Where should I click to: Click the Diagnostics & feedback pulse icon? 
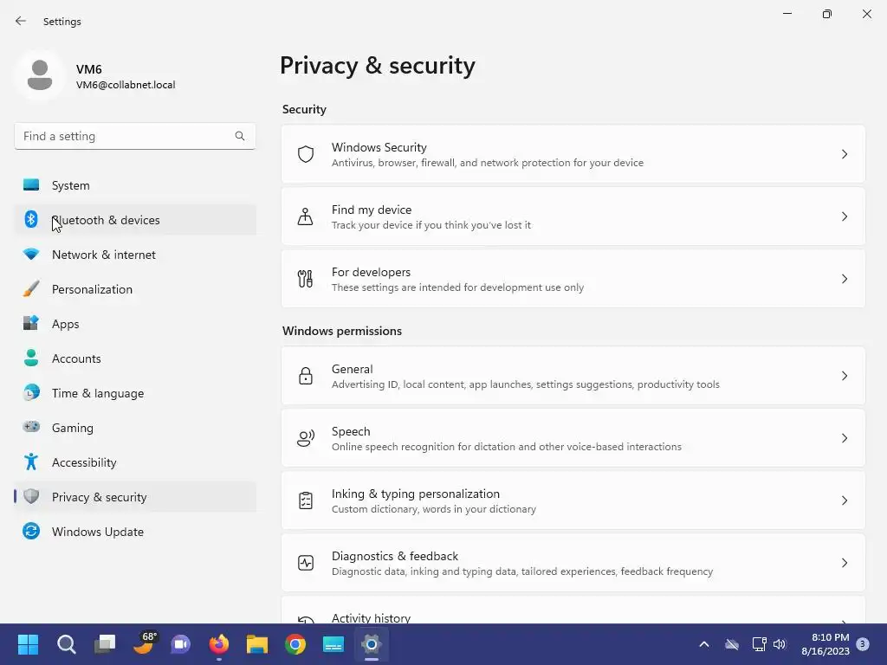coord(306,563)
